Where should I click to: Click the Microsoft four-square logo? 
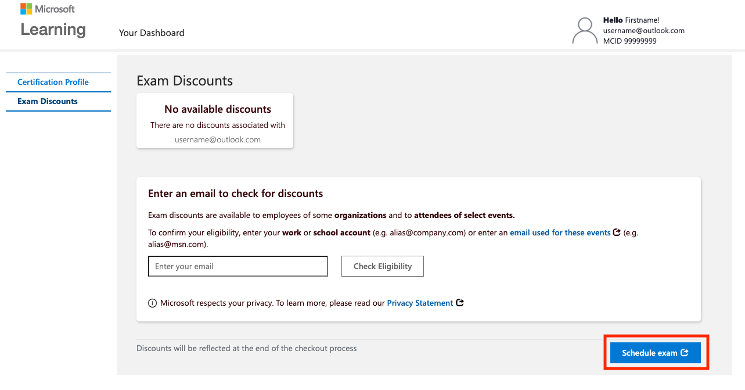[x=26, y=9]
